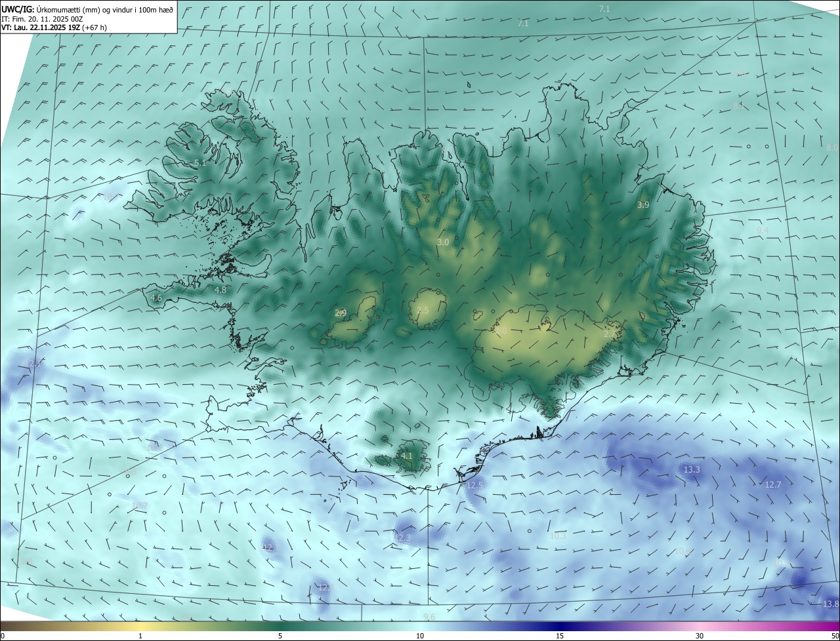The height and width of the screenshot is (641, 840).
Task: Click the 13.3 value on the map
Action: (692, 469)
